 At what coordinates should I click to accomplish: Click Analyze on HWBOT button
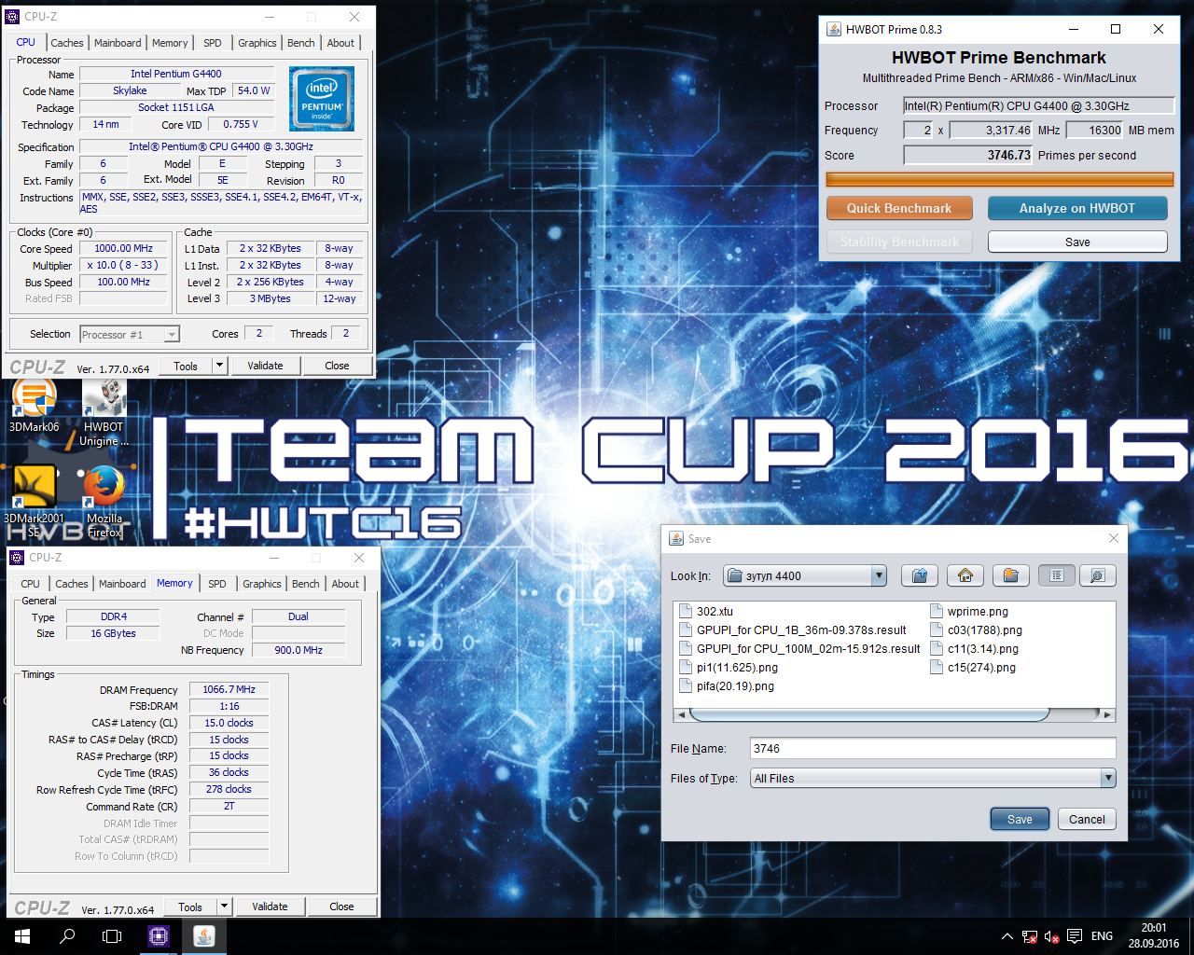1077,208
